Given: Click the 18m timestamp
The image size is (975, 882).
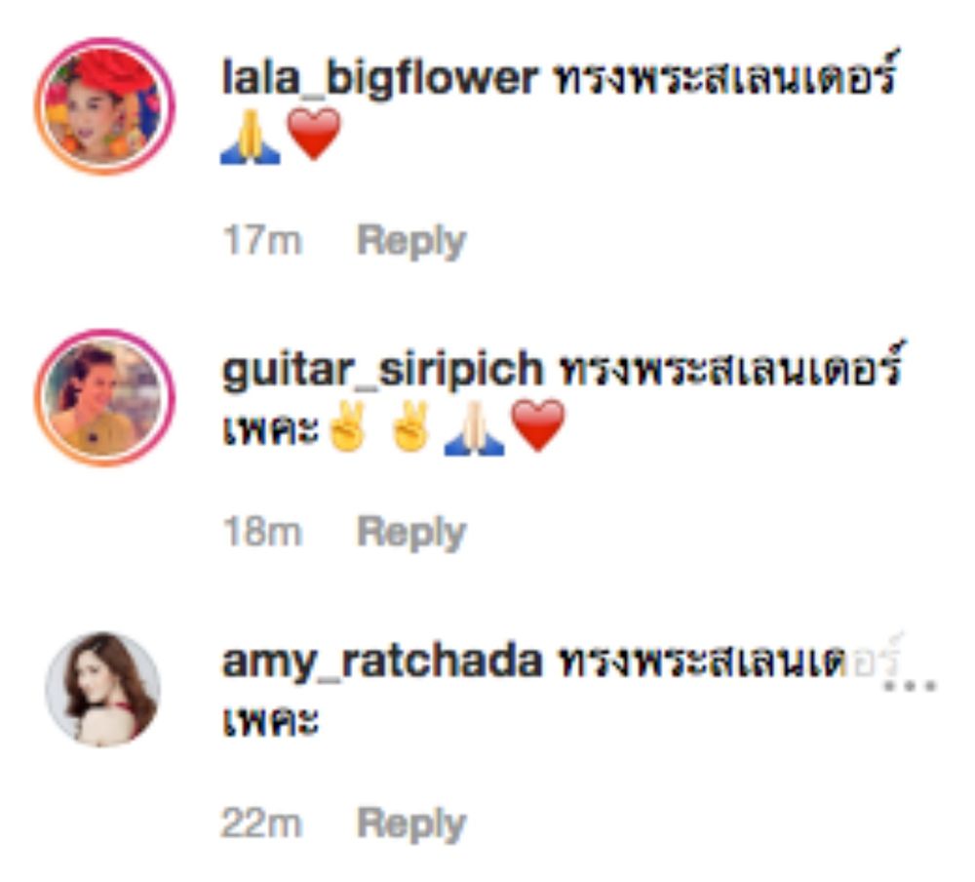Looking at the screenshot, I should (x=262, y=532).
